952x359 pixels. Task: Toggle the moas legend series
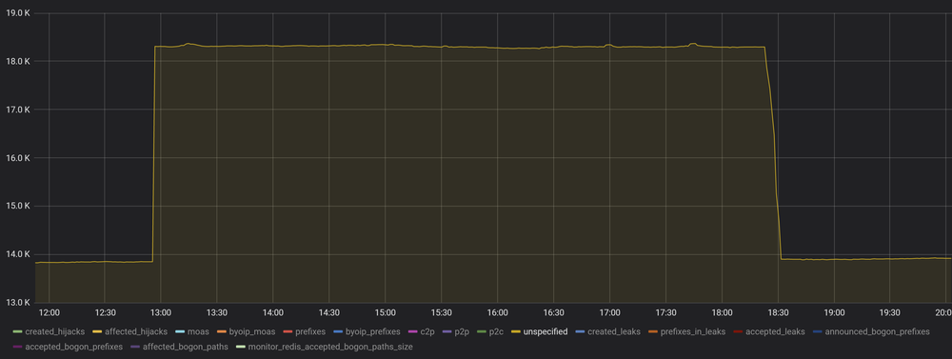tap(192, 331)
